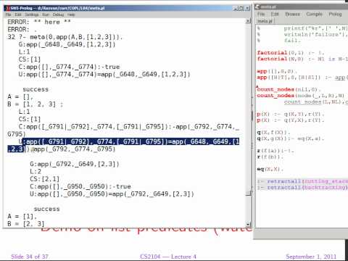Click the answer line 'A = [],'

(20, 96)
